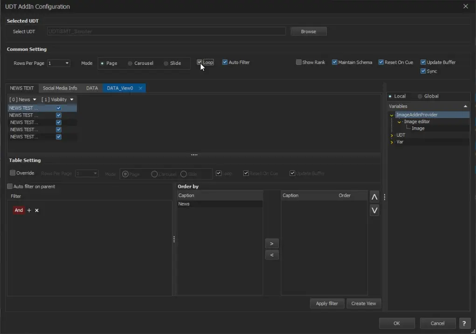This screenshot has width=476, height=334.
Task: Open help with the question mark button
Action: (464, 323)
